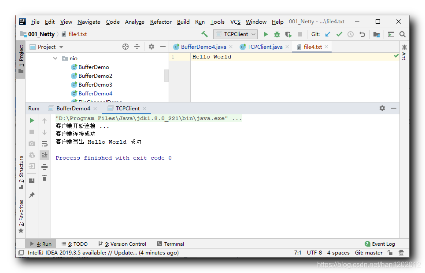
Task: Switch to BufferDemo4.java editor tab
Action: tap(203, 47)
